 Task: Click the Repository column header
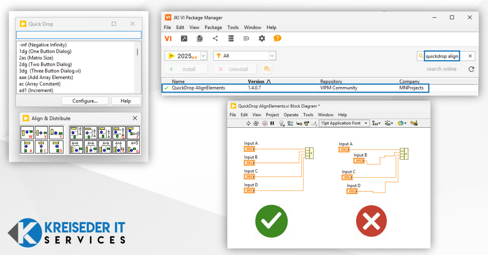[331, 81]
